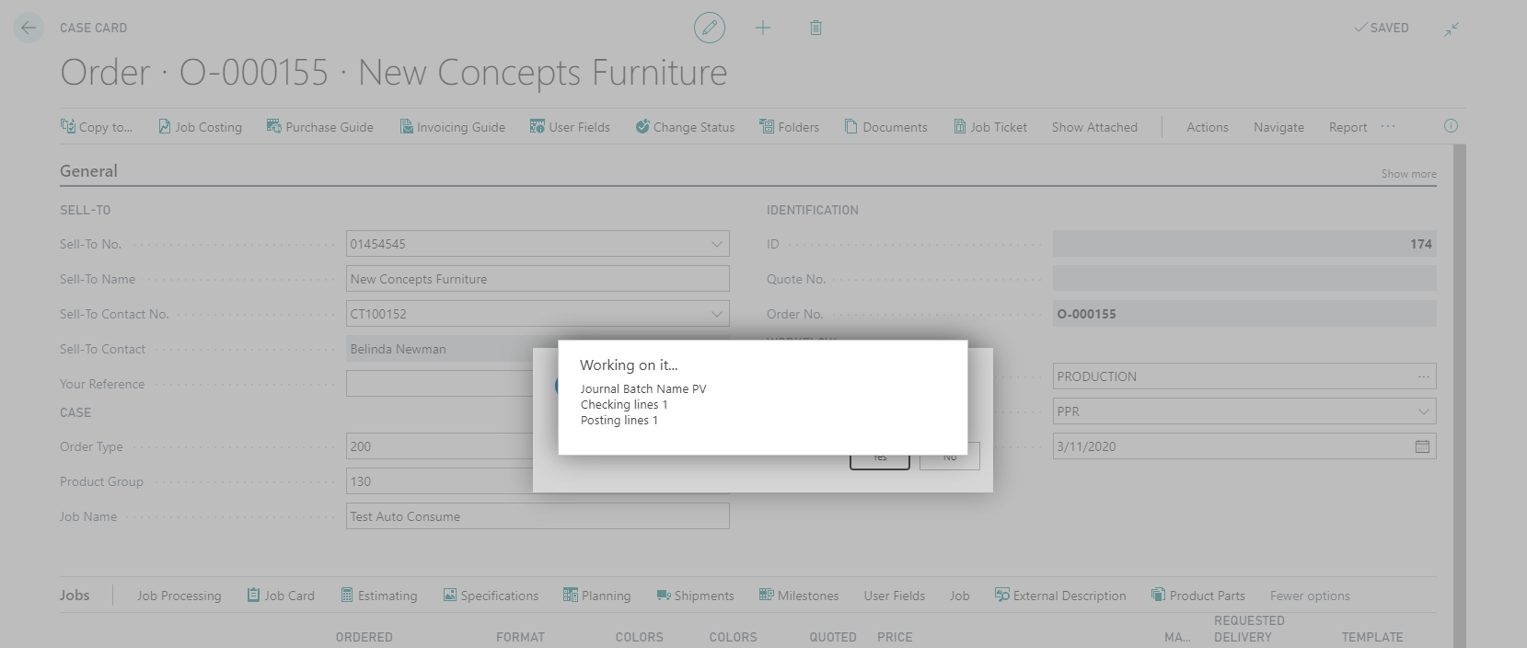This screenshot has width=1527, height=648.
Task: Expand the Sell-To Contact No. dropdown
Action: pyautogui.click(x=716, y=314)
